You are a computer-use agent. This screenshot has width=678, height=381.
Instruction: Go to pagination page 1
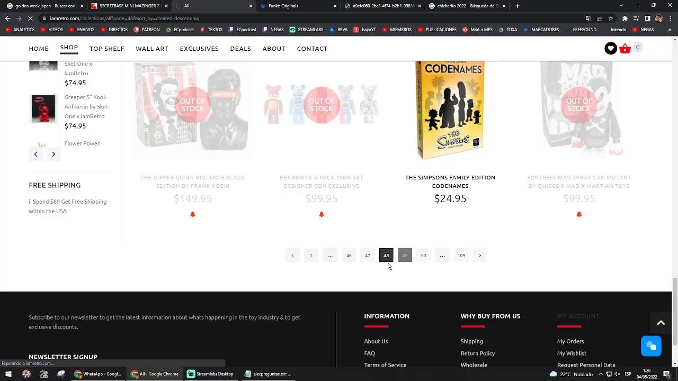point(311,256)
